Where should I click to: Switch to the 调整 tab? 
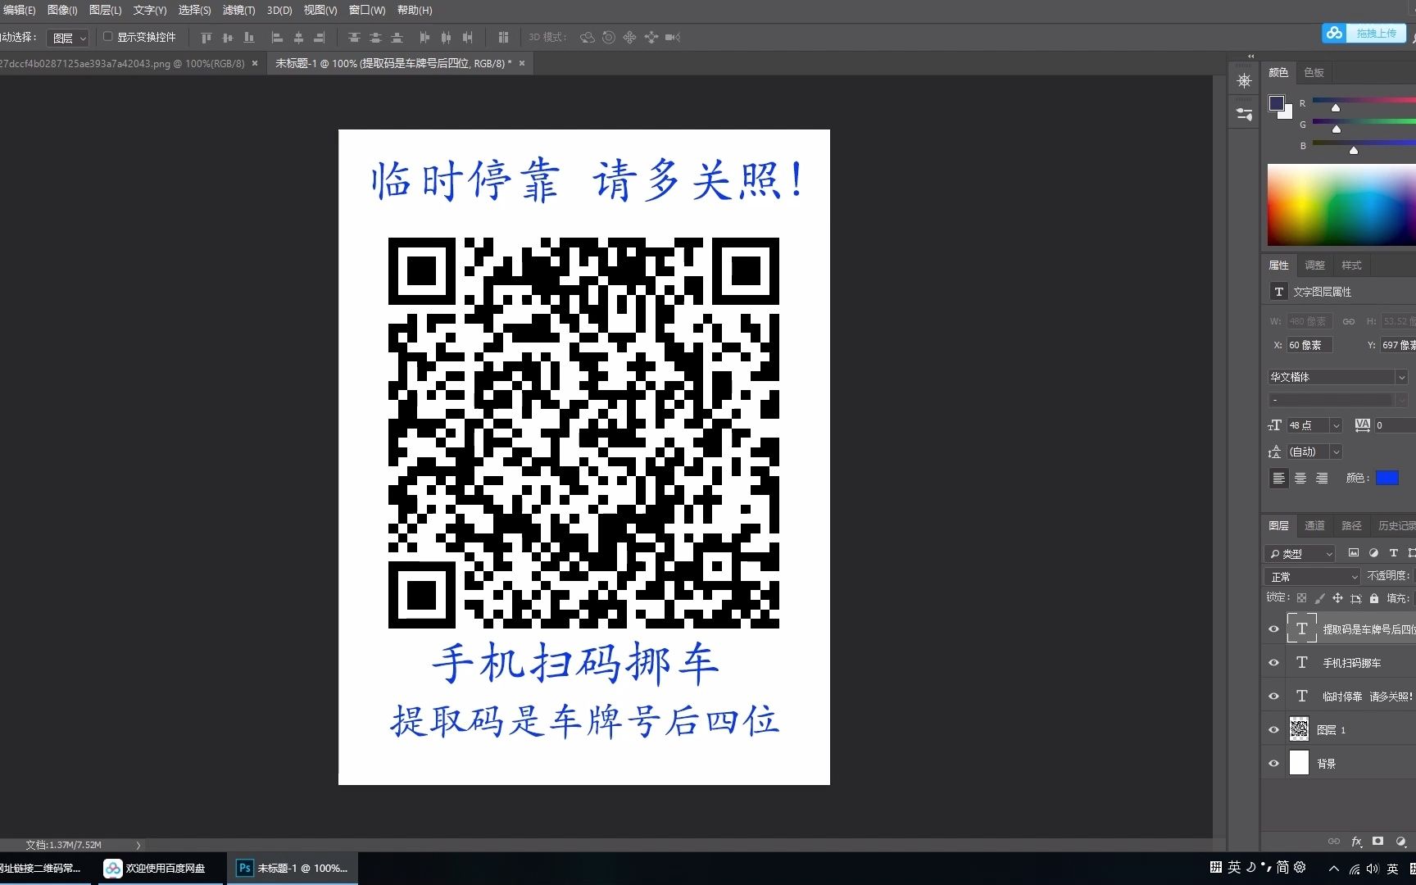click(1314, 265)
